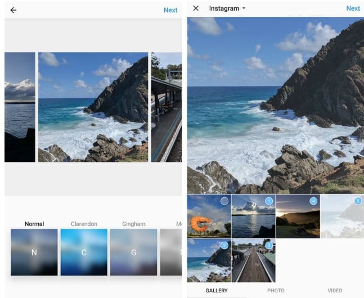Toggle number 2 badge on rocky coast thumbnail
This screenshot has width=364, height=298.
coord(224,245)
